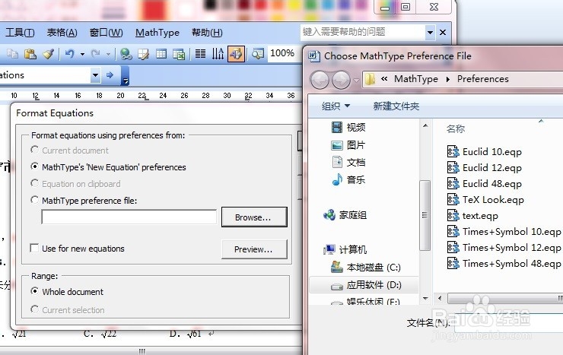Click the Redo arrow icon

click(96, 54)
